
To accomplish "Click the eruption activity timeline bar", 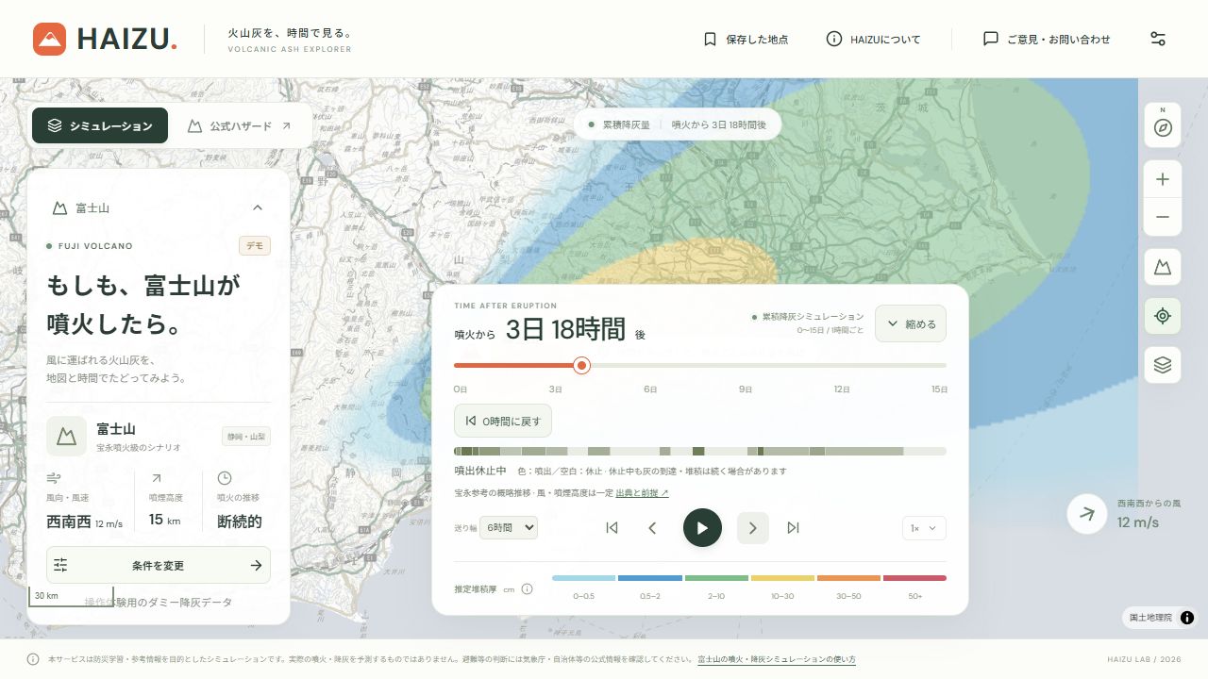I will [x=700, y=451].
